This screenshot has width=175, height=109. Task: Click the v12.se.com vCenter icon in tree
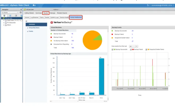pos(4,18)
